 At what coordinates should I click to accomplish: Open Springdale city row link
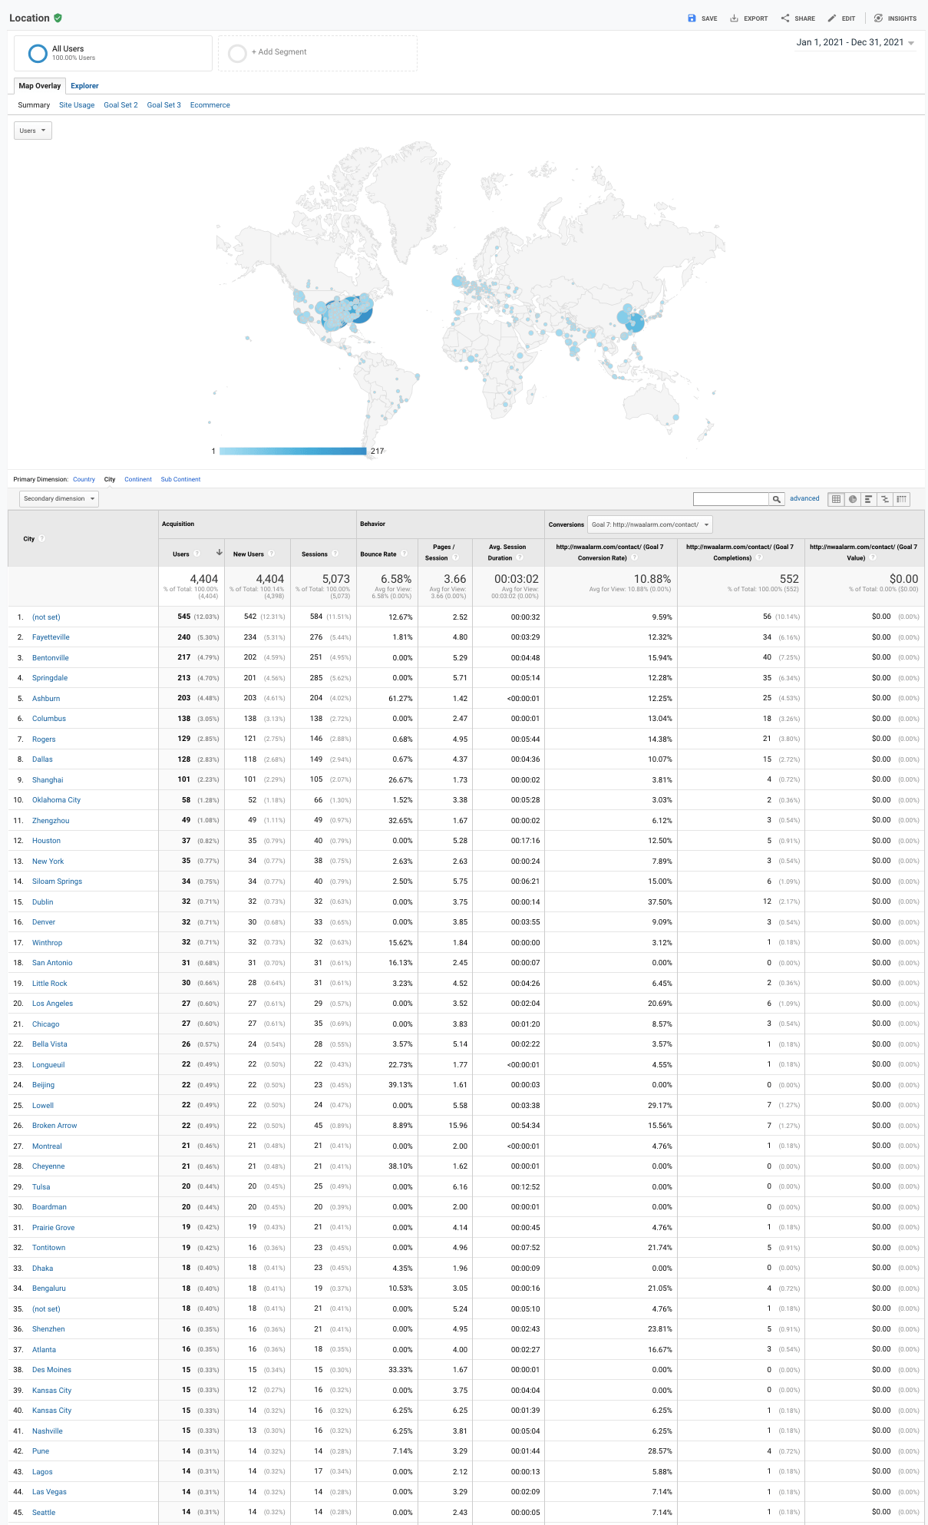point(50,678)
